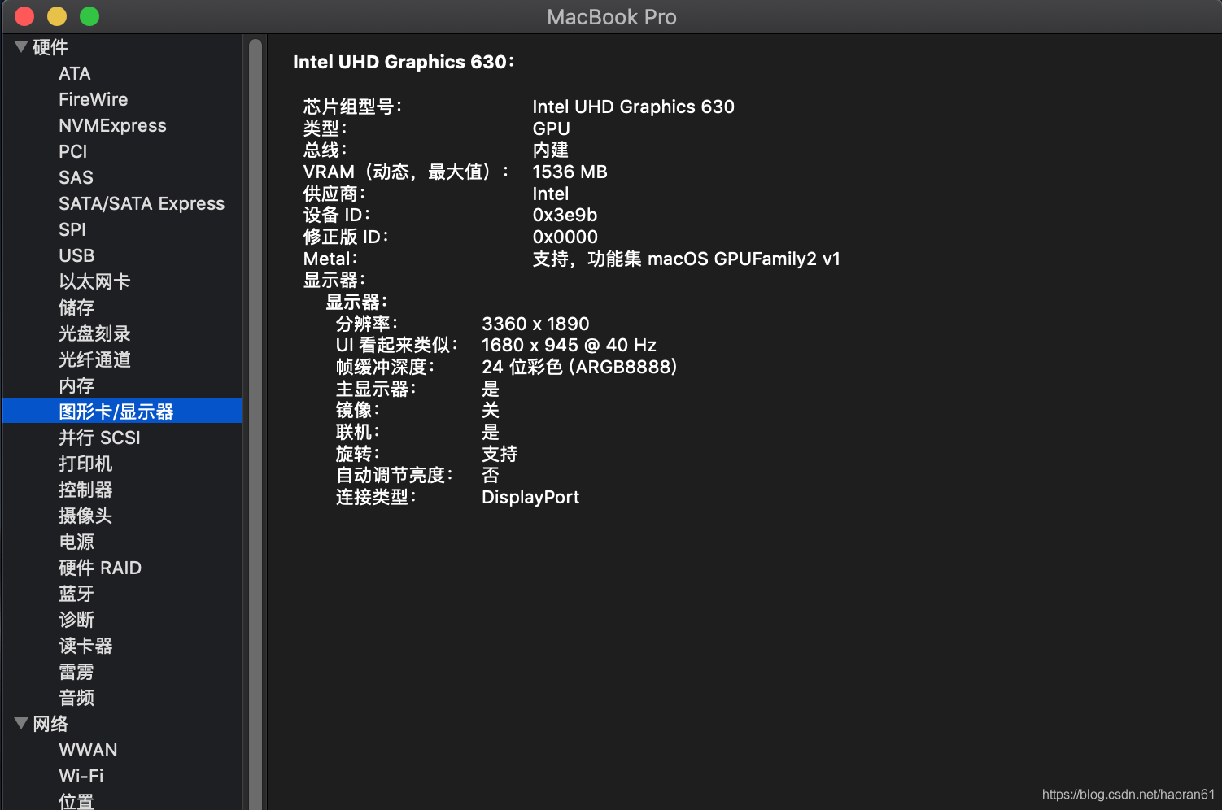Select WWAN under 网络
The width and height of the screenshot is (1222, 810).
[x=88, y=750]
